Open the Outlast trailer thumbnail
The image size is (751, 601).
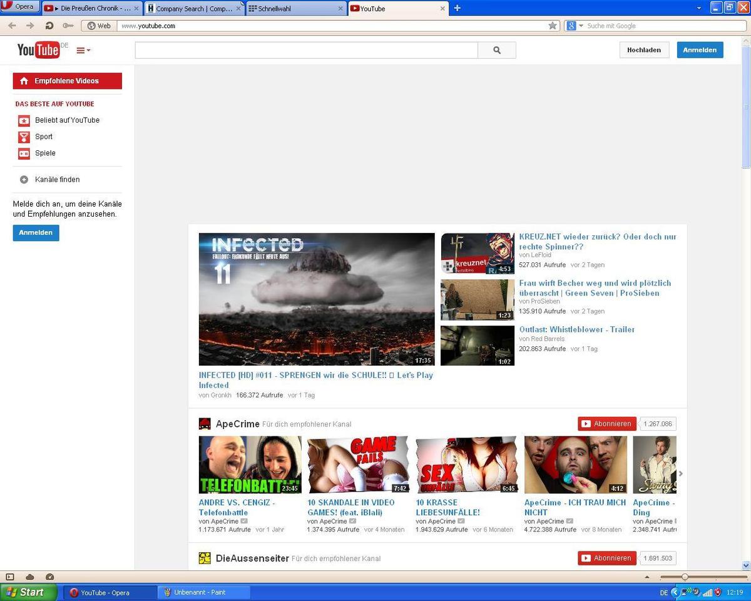tap(478, 346)
